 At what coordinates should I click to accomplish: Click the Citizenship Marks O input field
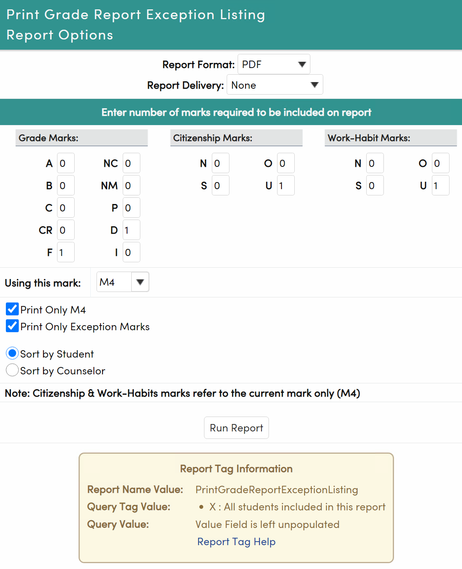pos(286,163)
